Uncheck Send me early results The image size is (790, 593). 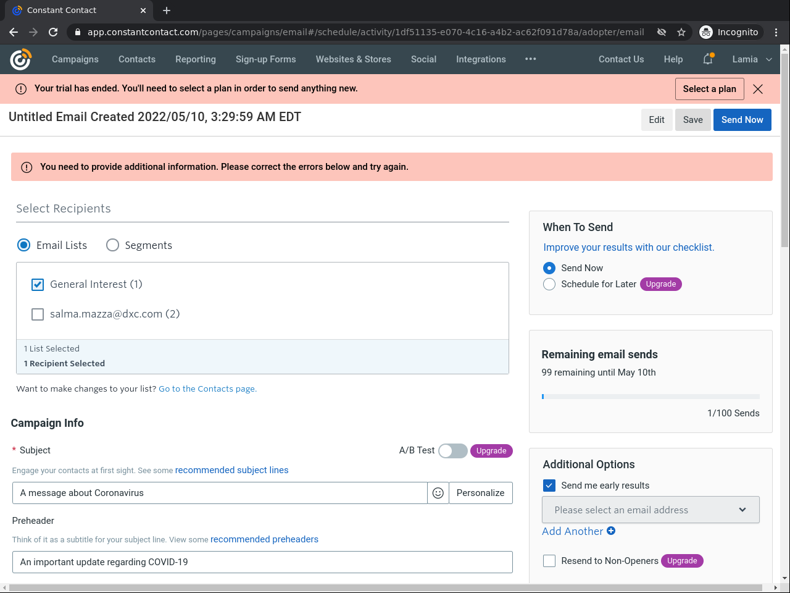(x=549, y=486)
